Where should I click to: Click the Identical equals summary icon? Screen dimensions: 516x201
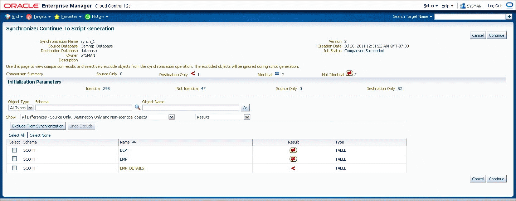click(277, 74)
